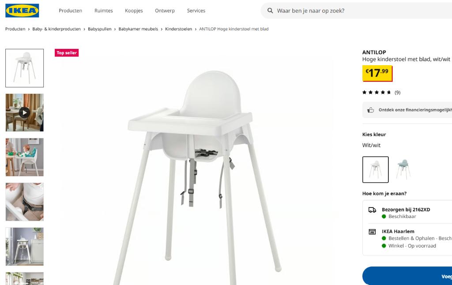Image resolution: width=452 pixels, height=285 pixels.
Task: Click the Top seller badge
Action: 67,53
